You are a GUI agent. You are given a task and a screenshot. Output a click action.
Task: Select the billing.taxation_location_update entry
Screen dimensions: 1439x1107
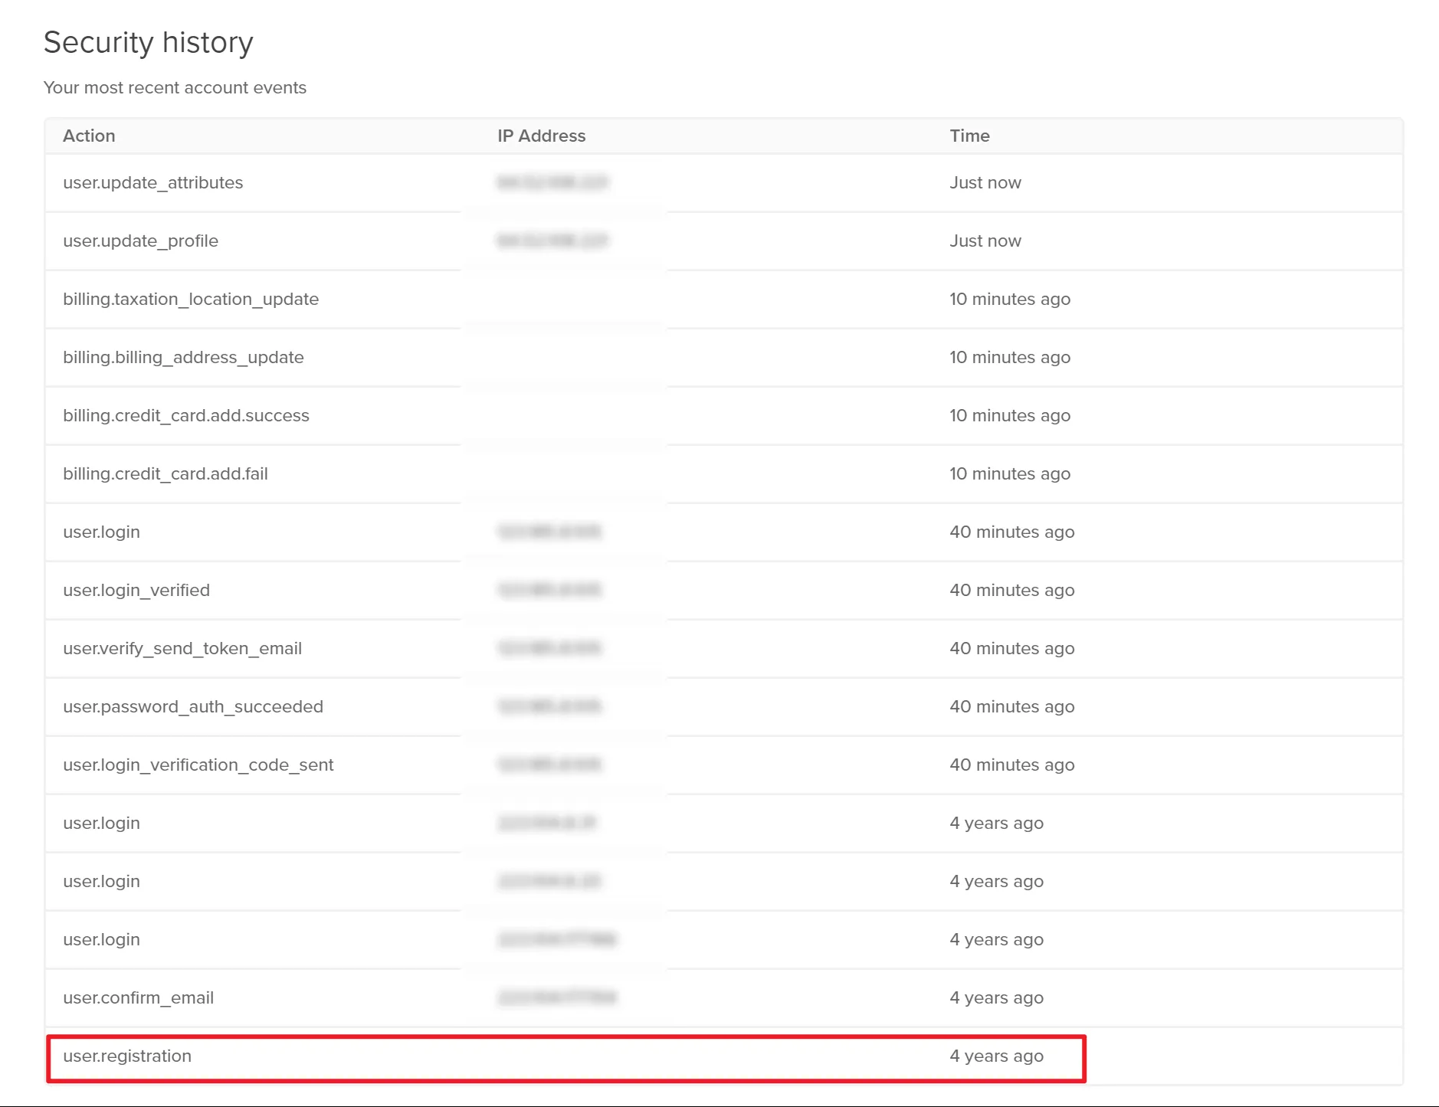[x=191, y=299]
